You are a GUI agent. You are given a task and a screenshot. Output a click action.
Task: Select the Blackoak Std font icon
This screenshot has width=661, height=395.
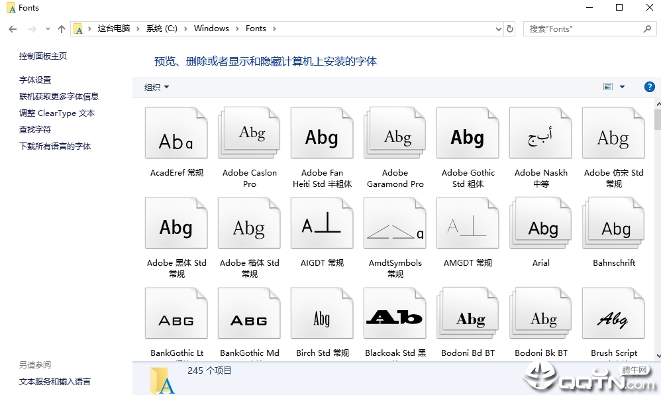(395, 315)
